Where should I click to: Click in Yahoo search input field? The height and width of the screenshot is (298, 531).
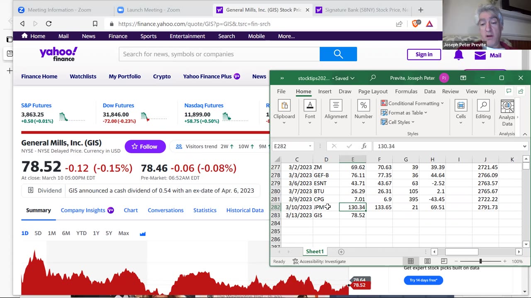tap(219, 54)
